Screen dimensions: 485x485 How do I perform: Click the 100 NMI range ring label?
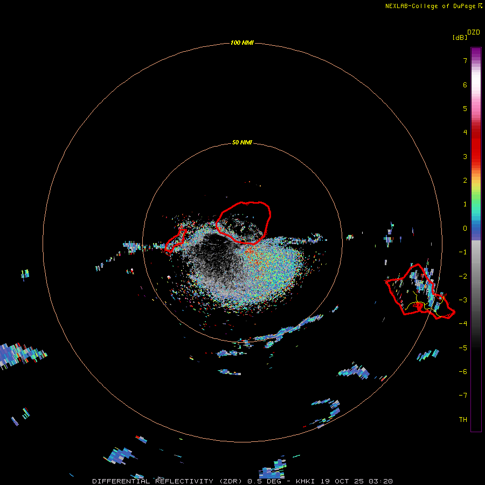point(242,43)
